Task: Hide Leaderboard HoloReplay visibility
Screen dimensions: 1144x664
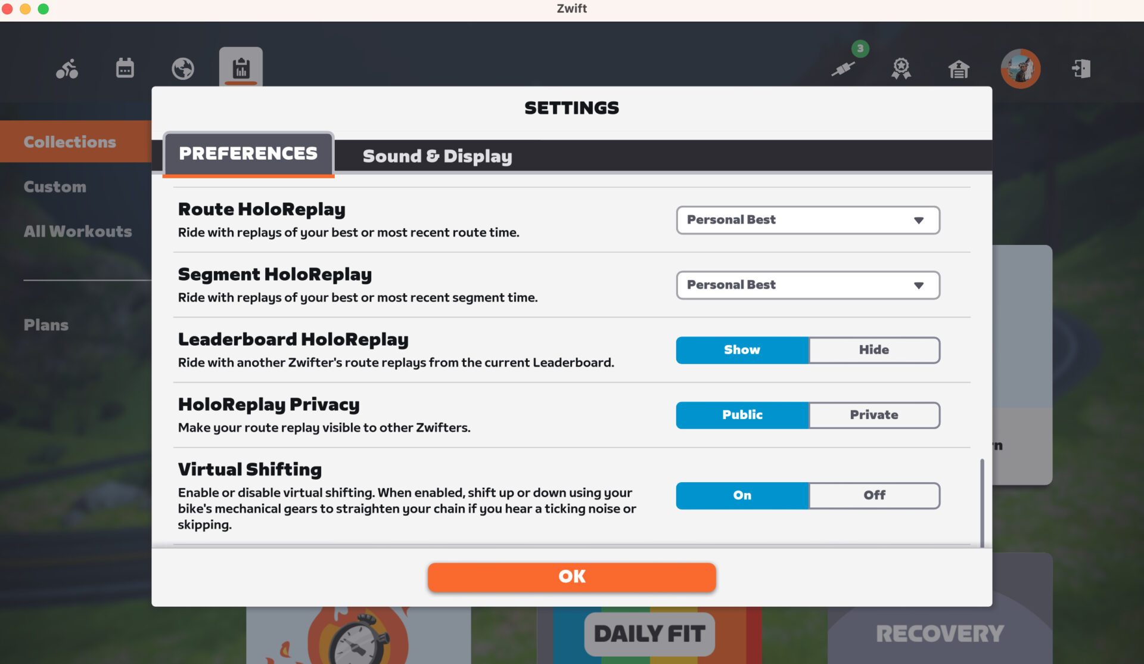Action: tap(874, 350)
